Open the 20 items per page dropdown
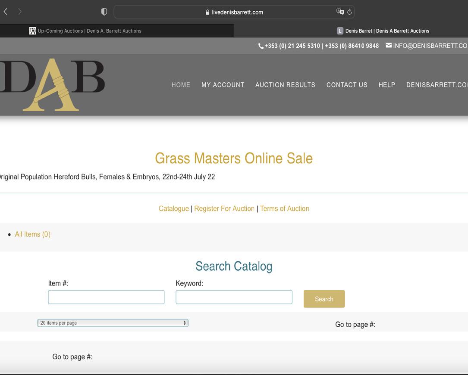This screenshot has width=468, height=375. coord(113,323)
